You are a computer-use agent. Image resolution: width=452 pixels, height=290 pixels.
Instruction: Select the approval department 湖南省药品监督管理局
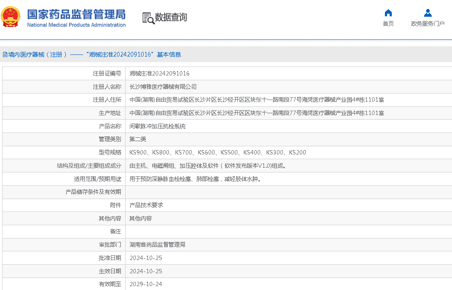coord(157,245)
